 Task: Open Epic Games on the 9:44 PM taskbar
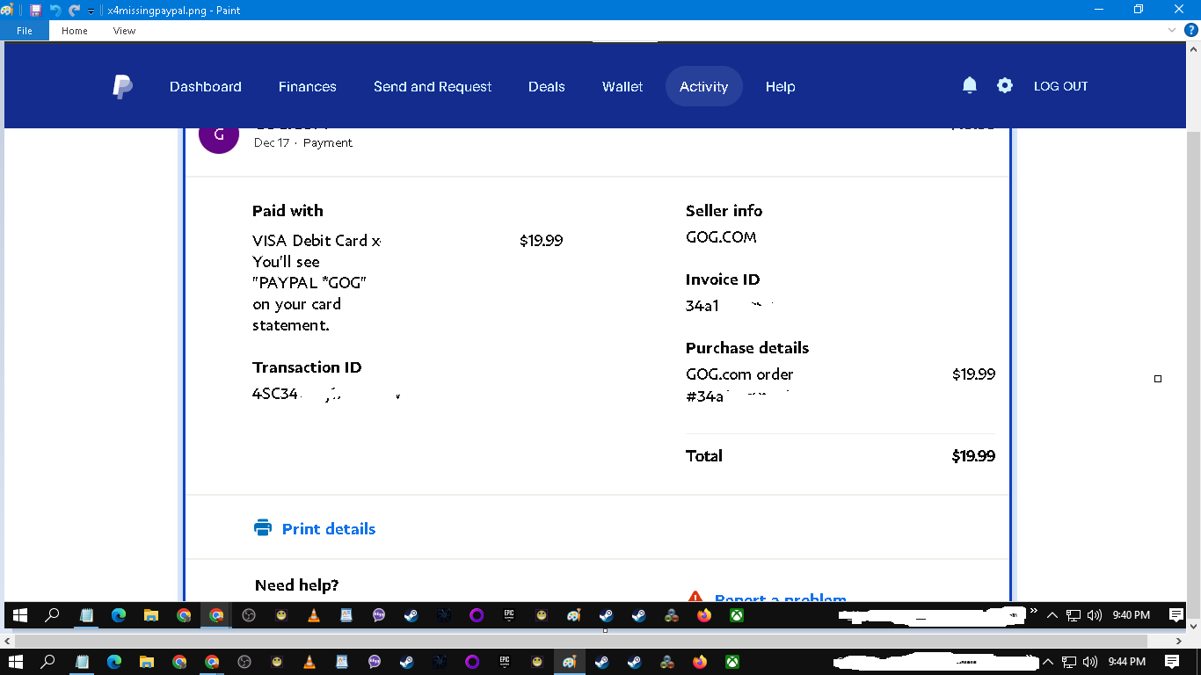tap(505, 662)
